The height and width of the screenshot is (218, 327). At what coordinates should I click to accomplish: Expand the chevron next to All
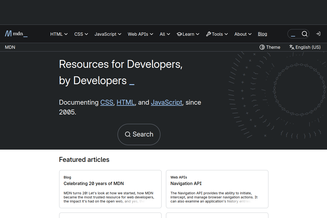tap(168, 34)
